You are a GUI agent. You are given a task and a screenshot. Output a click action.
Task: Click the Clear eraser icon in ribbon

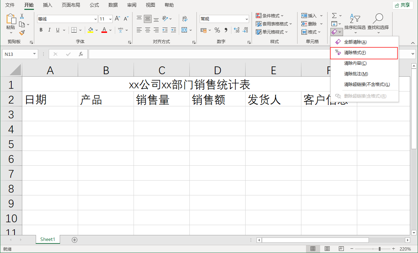pyautogui.click(x=334, y=32)
